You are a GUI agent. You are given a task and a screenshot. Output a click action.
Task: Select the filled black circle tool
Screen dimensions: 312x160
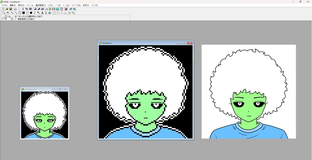[31, 13]
